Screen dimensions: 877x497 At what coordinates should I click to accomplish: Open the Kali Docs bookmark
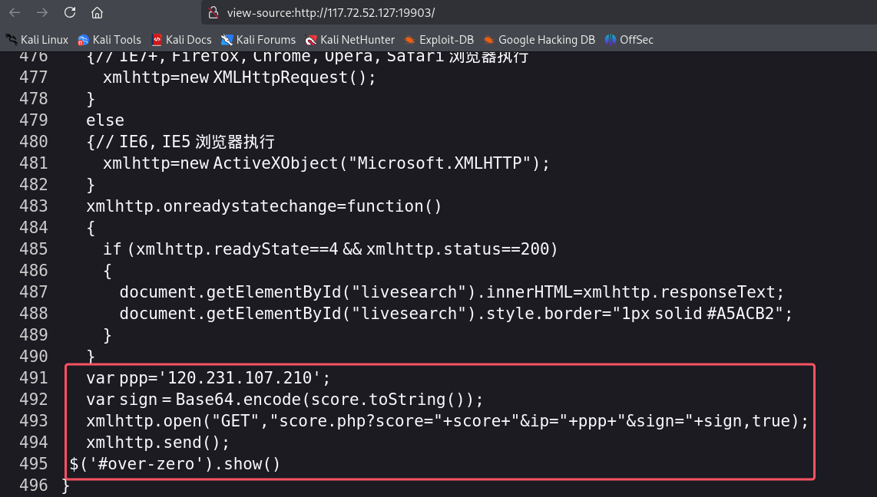tap(182, 40)
